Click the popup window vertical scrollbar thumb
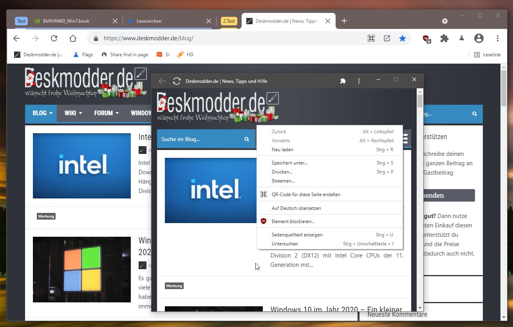Image resolution: width=513 pixels, height=327 pixels. [420, 101]
